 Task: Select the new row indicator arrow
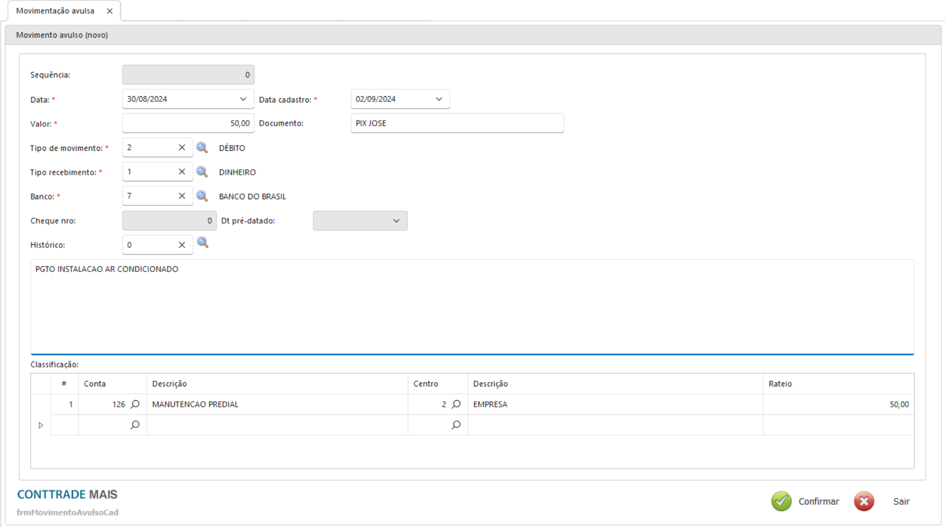pos(41,425)
